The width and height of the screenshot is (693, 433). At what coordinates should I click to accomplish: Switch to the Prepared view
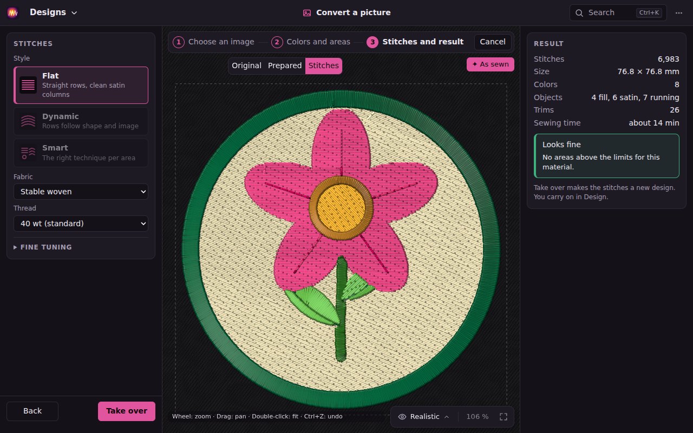[285, 66]
